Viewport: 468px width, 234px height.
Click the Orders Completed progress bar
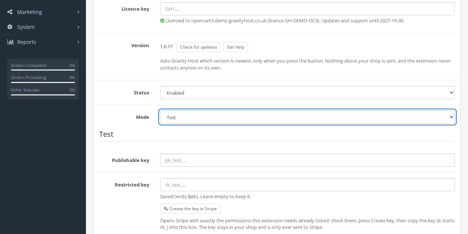pyautogui.click(x=43, y=70)
